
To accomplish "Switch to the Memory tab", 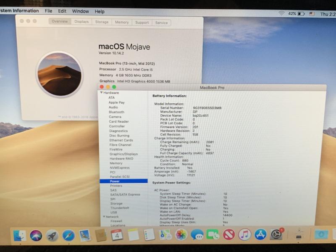I will (x=122, y=22).
